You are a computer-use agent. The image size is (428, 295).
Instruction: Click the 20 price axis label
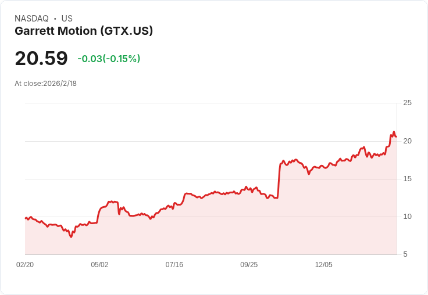407,141
